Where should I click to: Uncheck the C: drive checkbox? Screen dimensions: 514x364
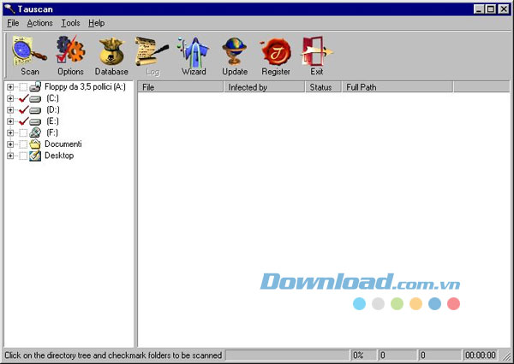(x=24, y=98)
